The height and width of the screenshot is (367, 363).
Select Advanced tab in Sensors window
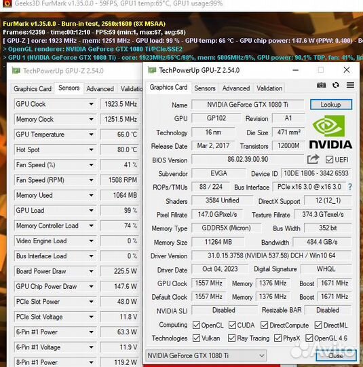point(100,89)
